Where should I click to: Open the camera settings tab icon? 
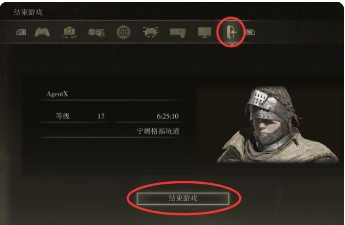(69, 32)
